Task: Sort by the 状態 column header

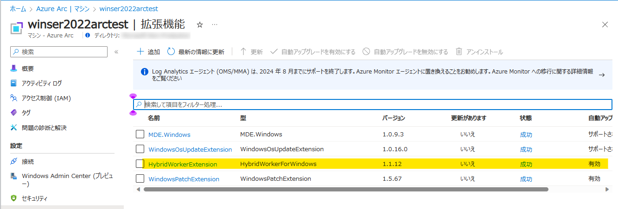Action: pos(526,118)
